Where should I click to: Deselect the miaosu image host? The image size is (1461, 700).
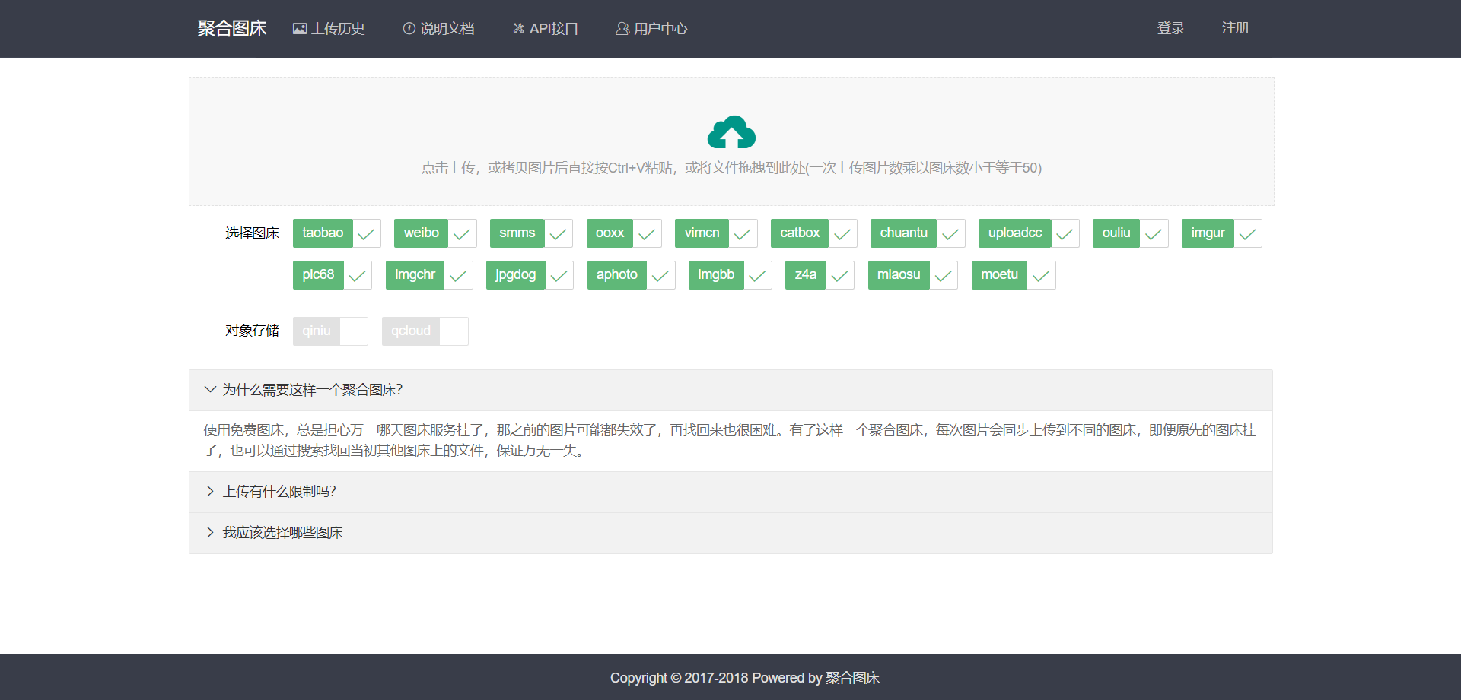913,275
